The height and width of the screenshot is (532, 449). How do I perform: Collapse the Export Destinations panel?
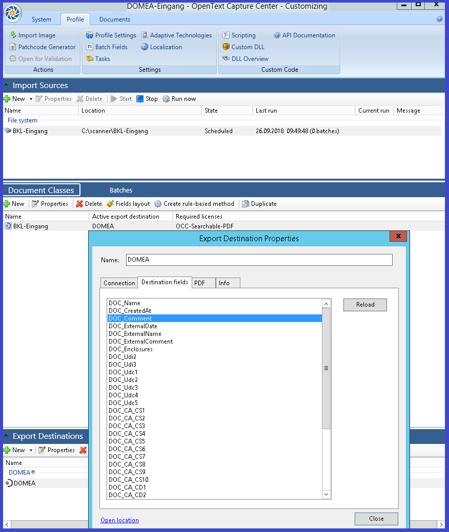pyautogui.click(x=6, y=436)
